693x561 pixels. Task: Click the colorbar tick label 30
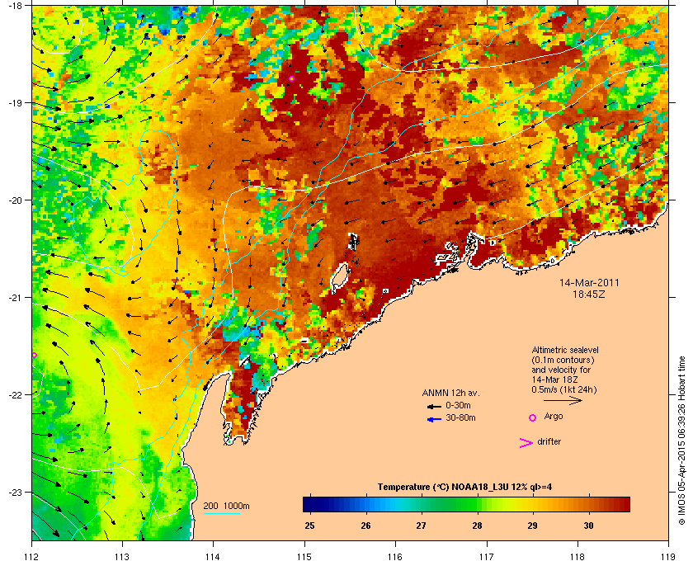(x=588, y=526)
